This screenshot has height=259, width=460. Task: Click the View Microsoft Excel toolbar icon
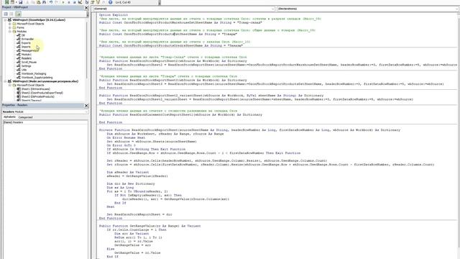(x=6, y=2)
